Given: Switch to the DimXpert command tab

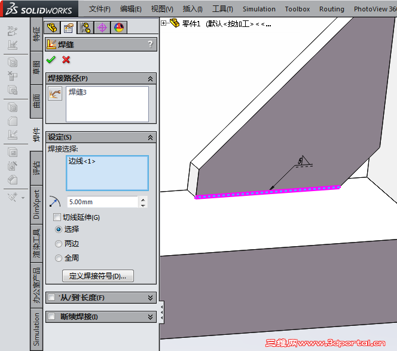Looking at the screenshot, I should (x=36, y=205).
